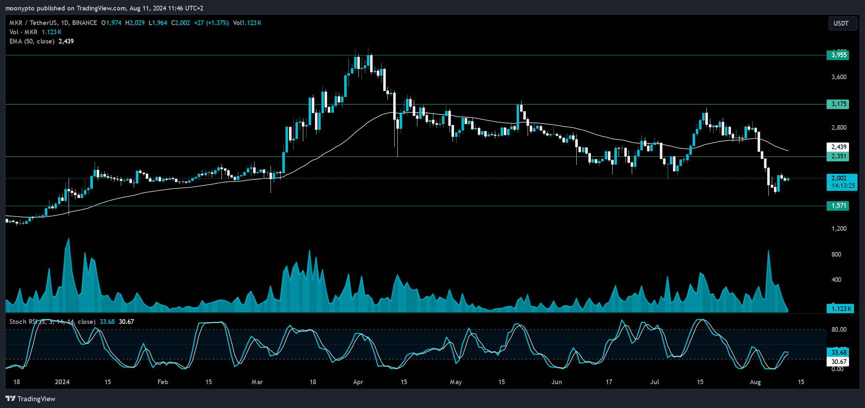Click the May date on the time axis
This screenshot has height=408, width=865.
pos(456,382)
